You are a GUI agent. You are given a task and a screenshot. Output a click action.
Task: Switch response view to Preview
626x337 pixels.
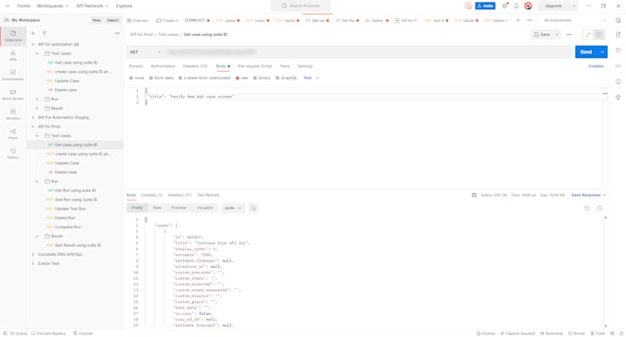179,208
